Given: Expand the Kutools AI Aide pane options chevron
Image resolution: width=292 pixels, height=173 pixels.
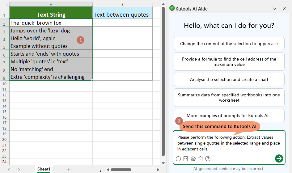Looking at the screenshot, I should click(x=274, y=9).
